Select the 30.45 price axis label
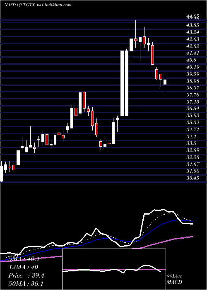The width and height of the screenshot is (207, 290). [192, 179]
